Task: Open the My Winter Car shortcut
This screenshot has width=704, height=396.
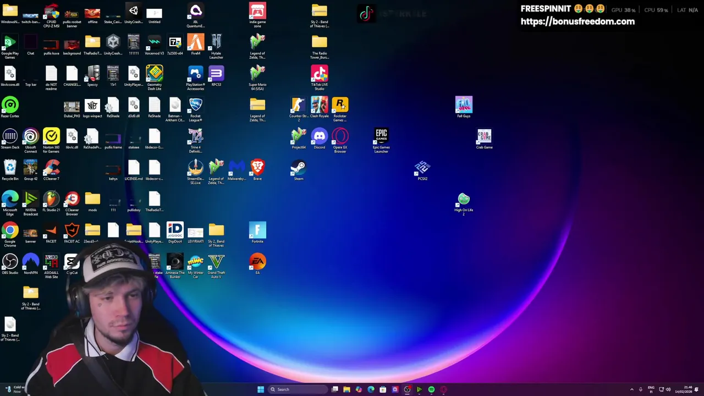Action: coord(196,266)
